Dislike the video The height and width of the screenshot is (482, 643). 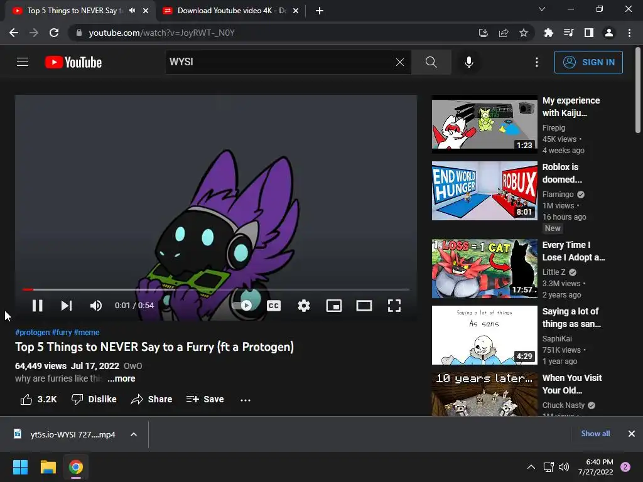point(94,399)
